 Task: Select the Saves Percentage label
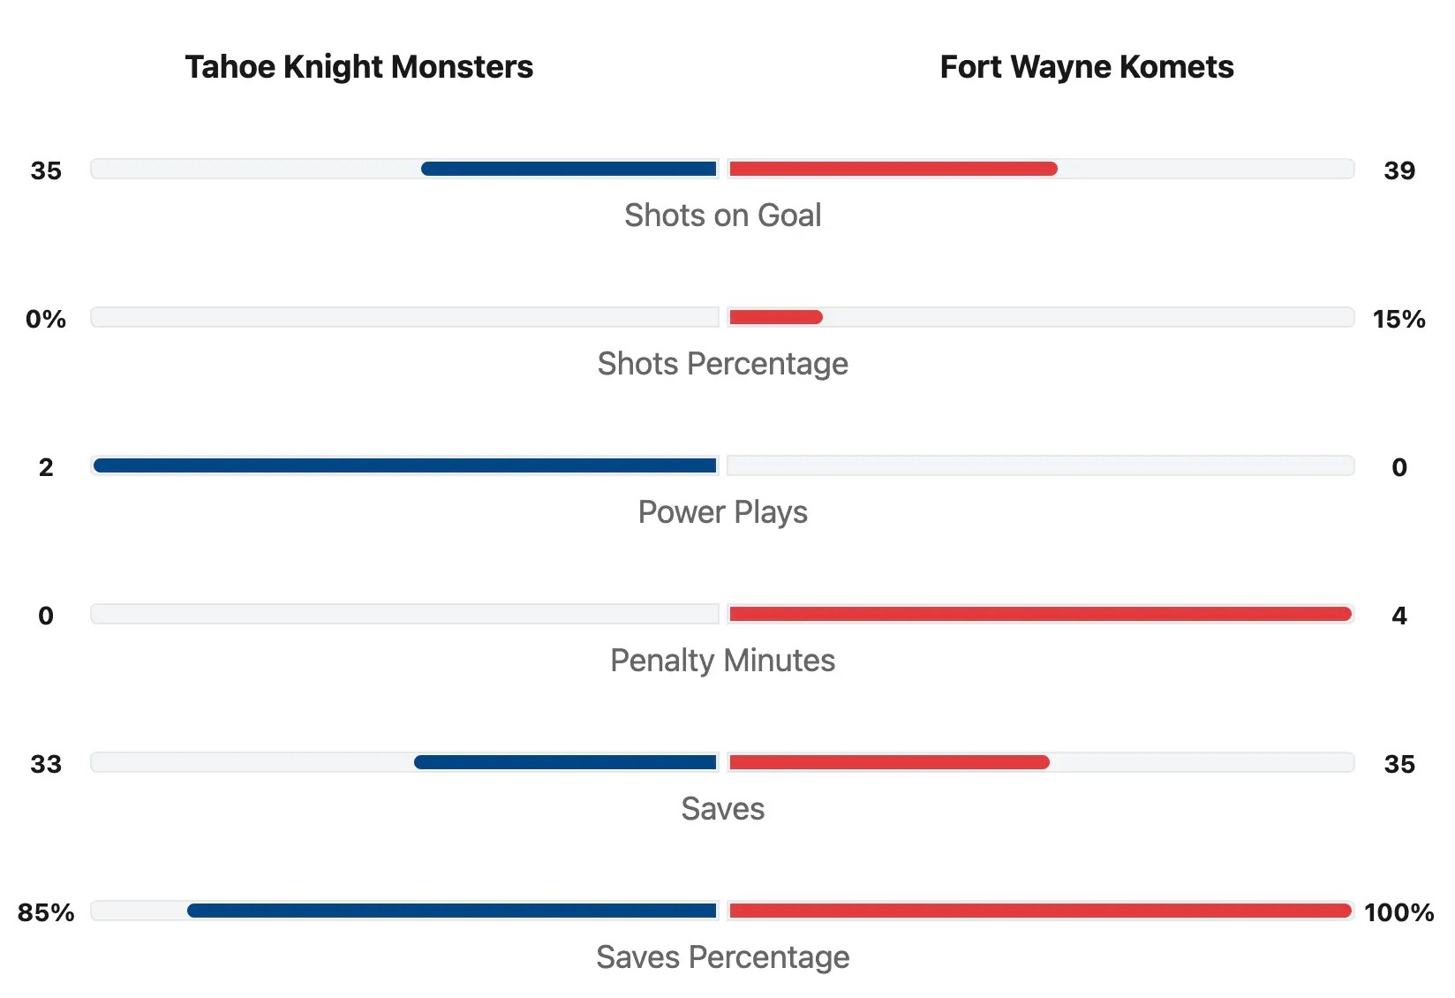coord(722,957)
